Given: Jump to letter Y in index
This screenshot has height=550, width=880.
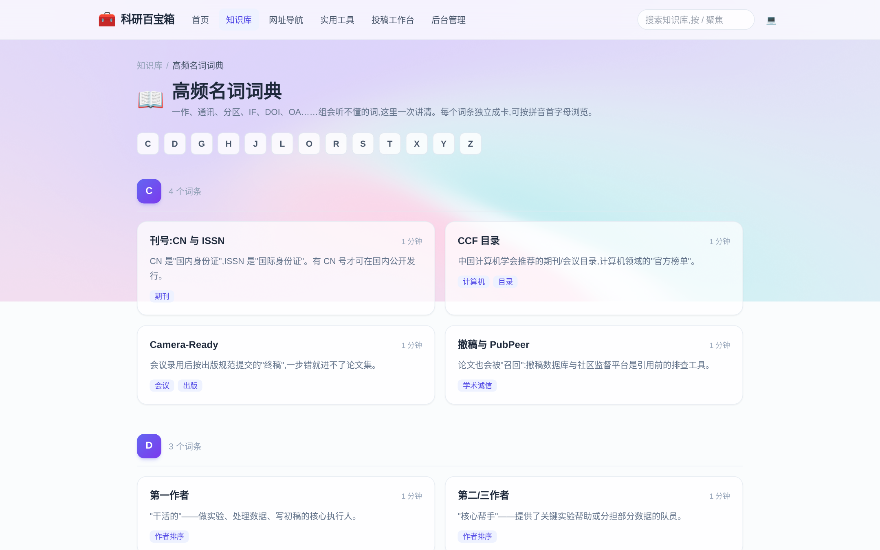Looking at the screenshot, I should (444, 144).
